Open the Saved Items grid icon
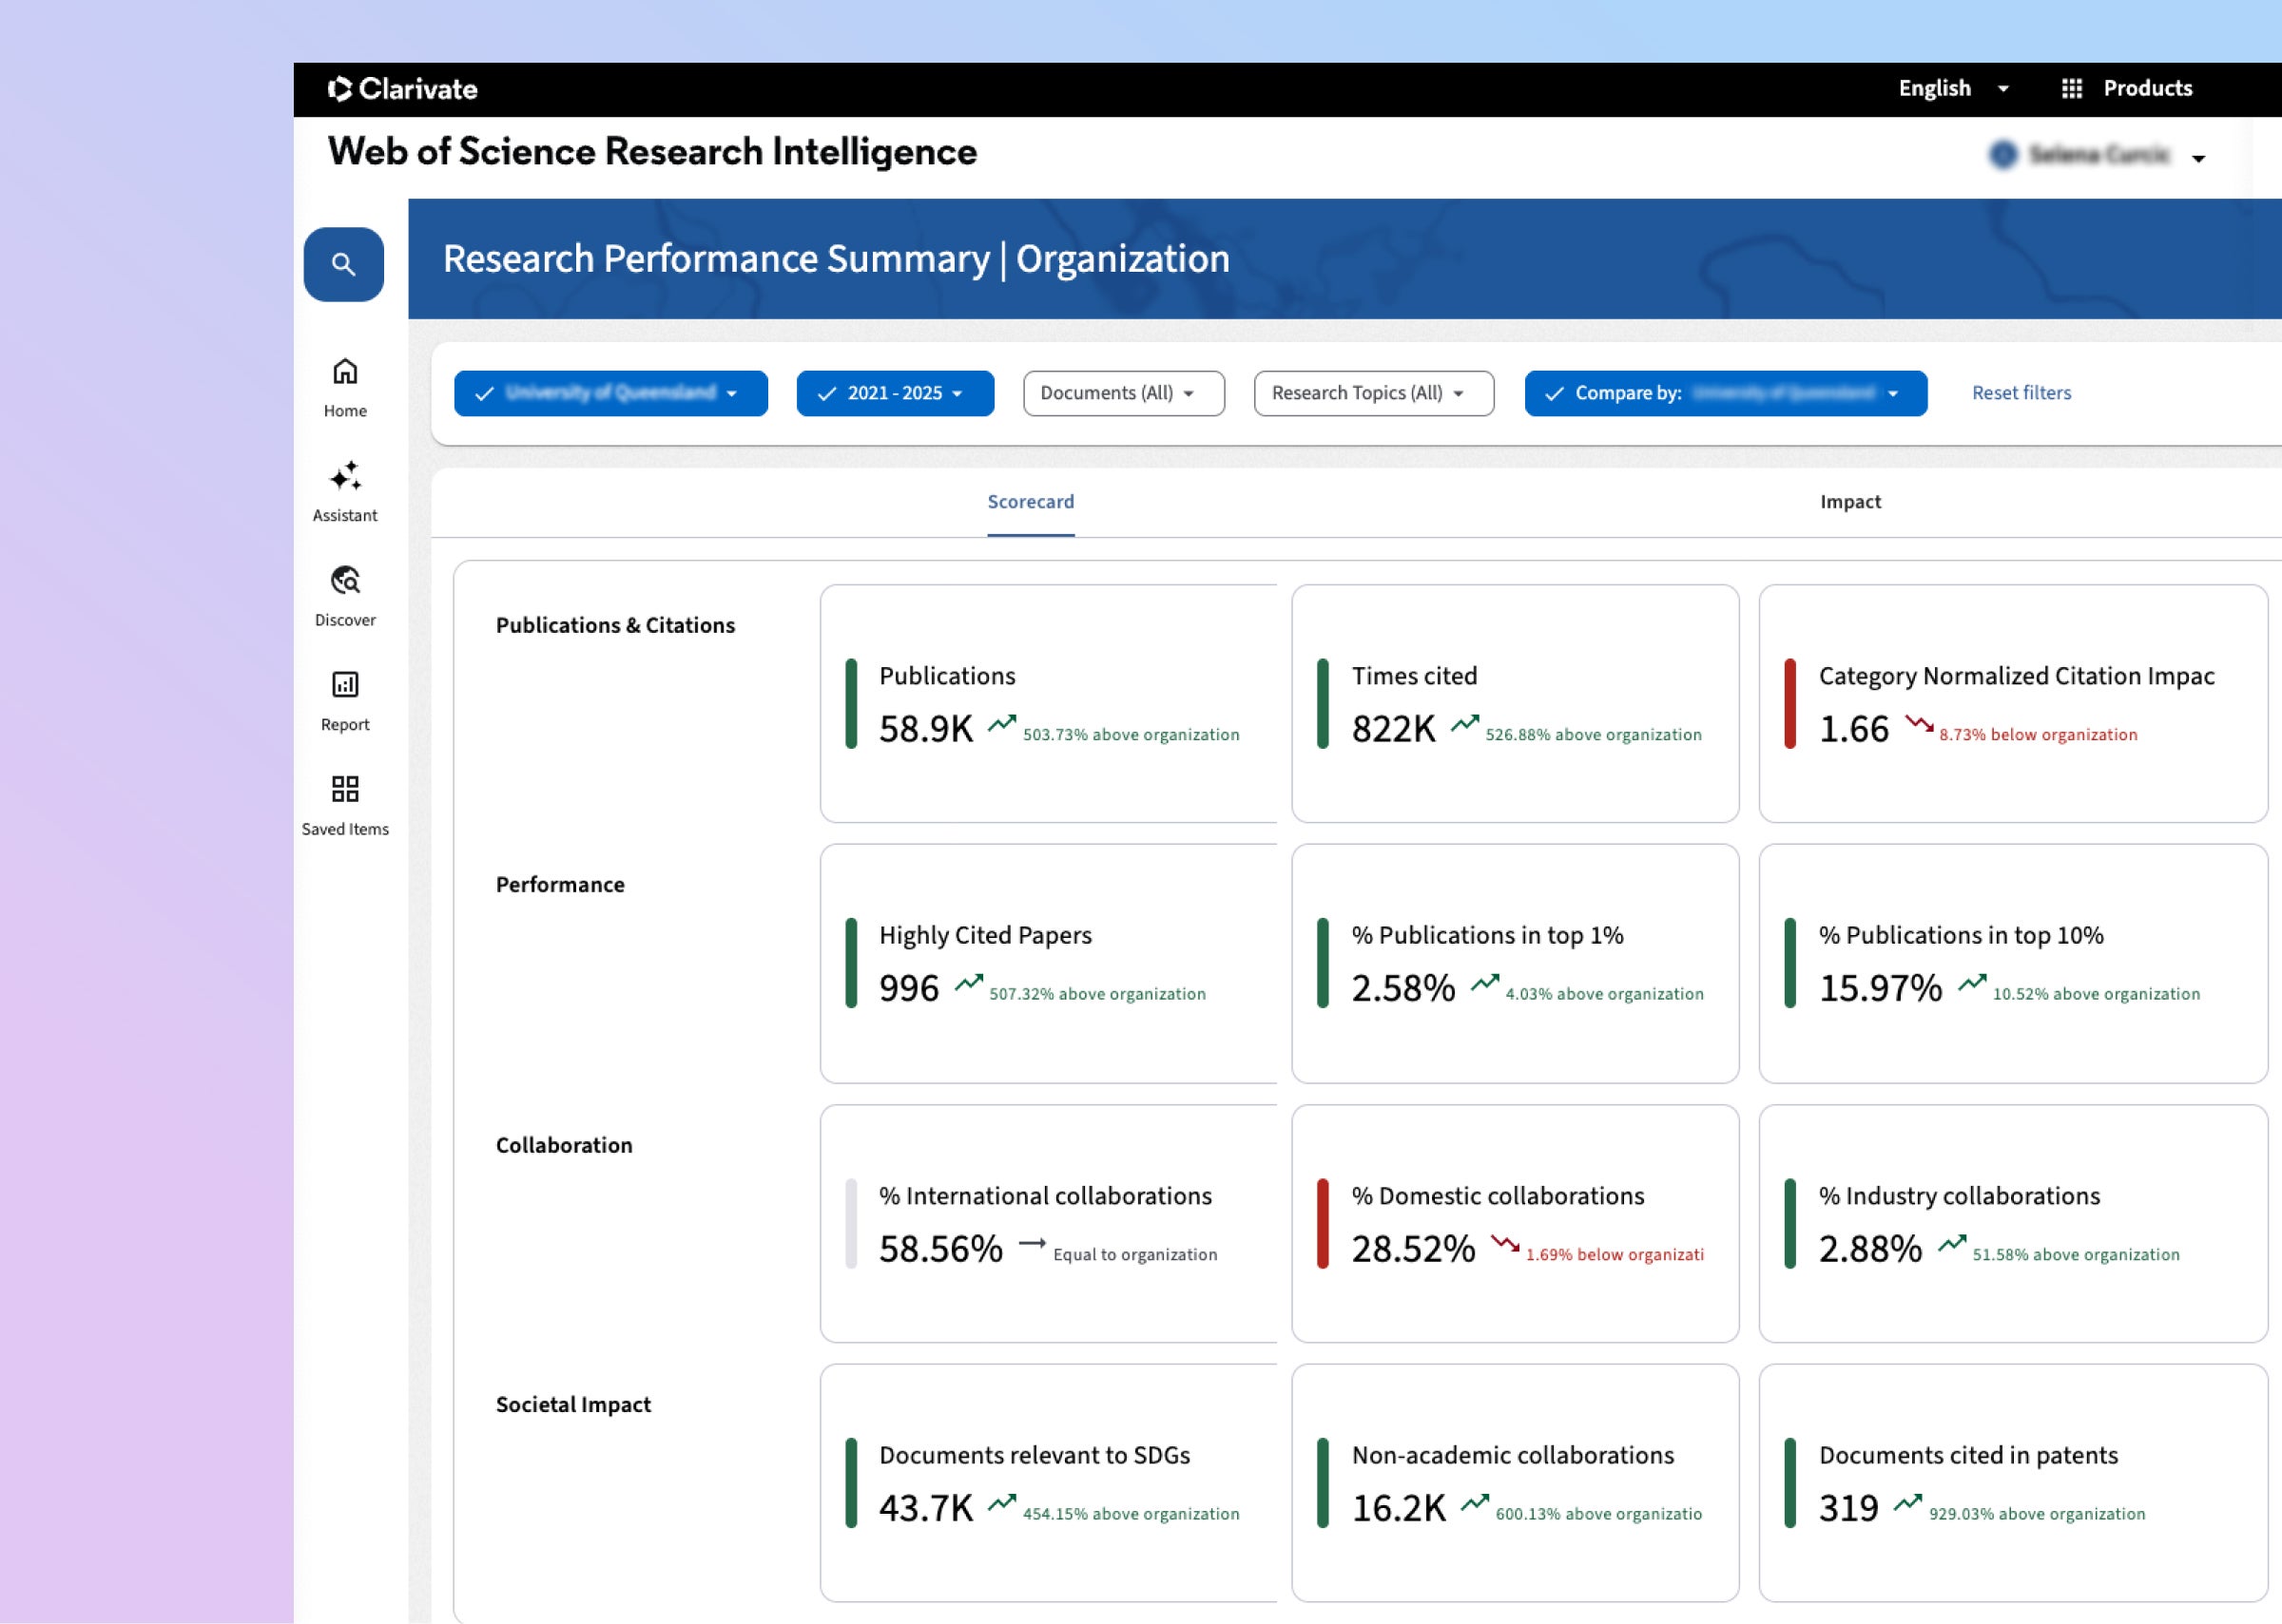The image size is (2282, 1624). (x=345, y=789)
